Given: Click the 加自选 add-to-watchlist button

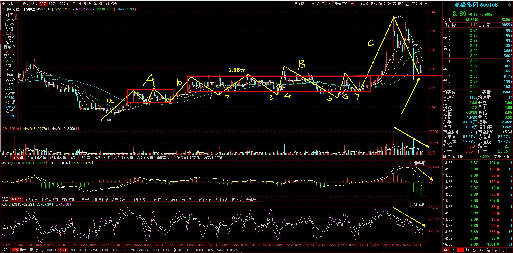Looking at the screenshot, I should (364, 4).
